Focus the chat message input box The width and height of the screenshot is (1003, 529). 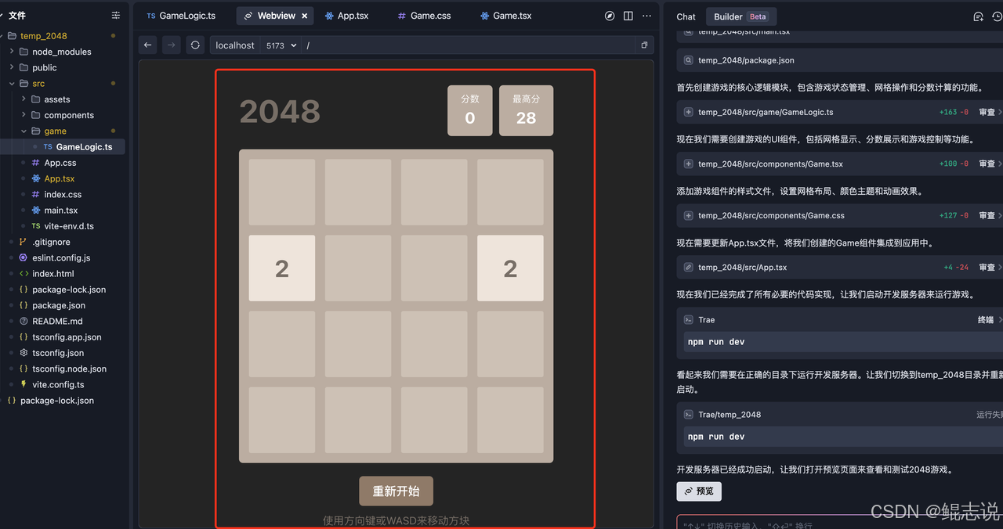click(840, 522)
